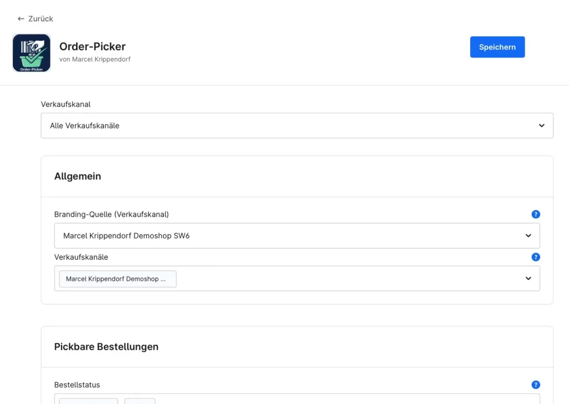Click the Order-Picker title text
This screenshot has width=569, height=404.
[93, 47]
